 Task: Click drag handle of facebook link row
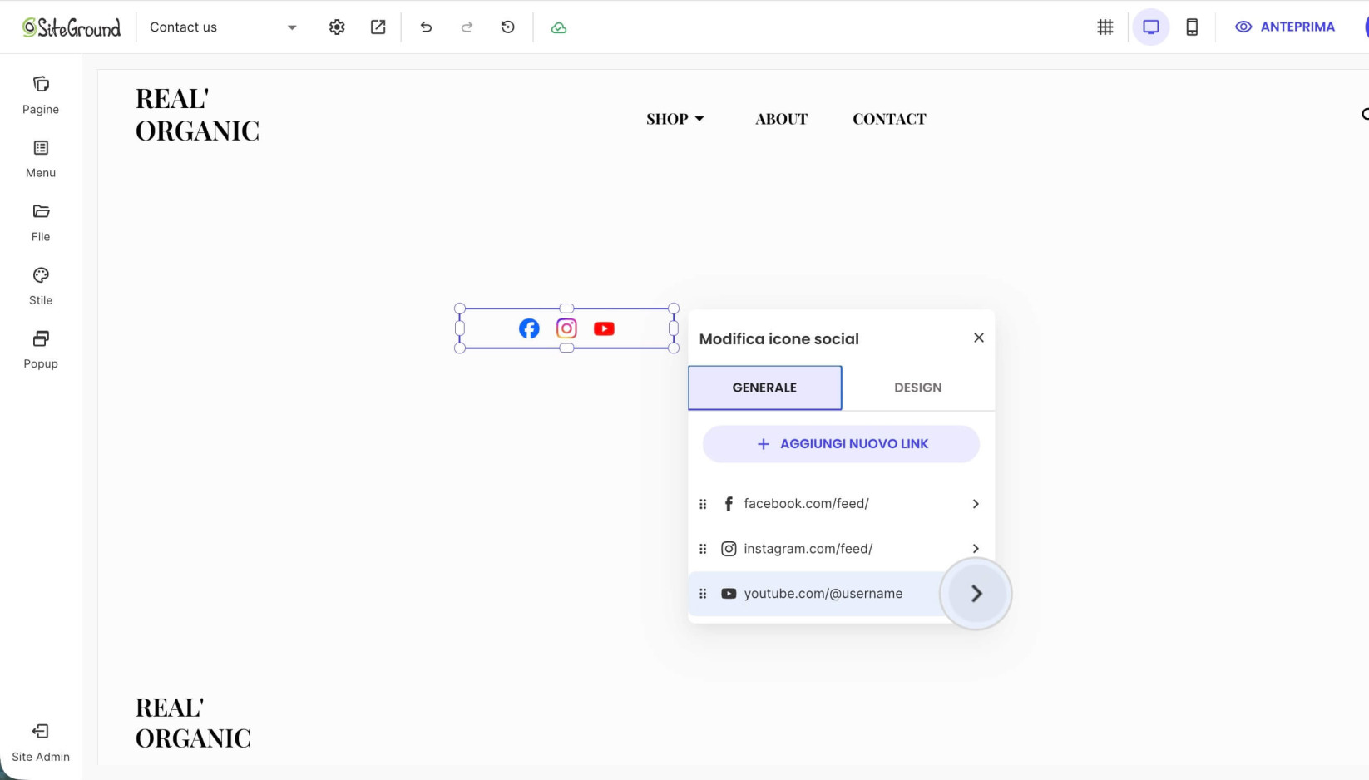coord(703,504)
